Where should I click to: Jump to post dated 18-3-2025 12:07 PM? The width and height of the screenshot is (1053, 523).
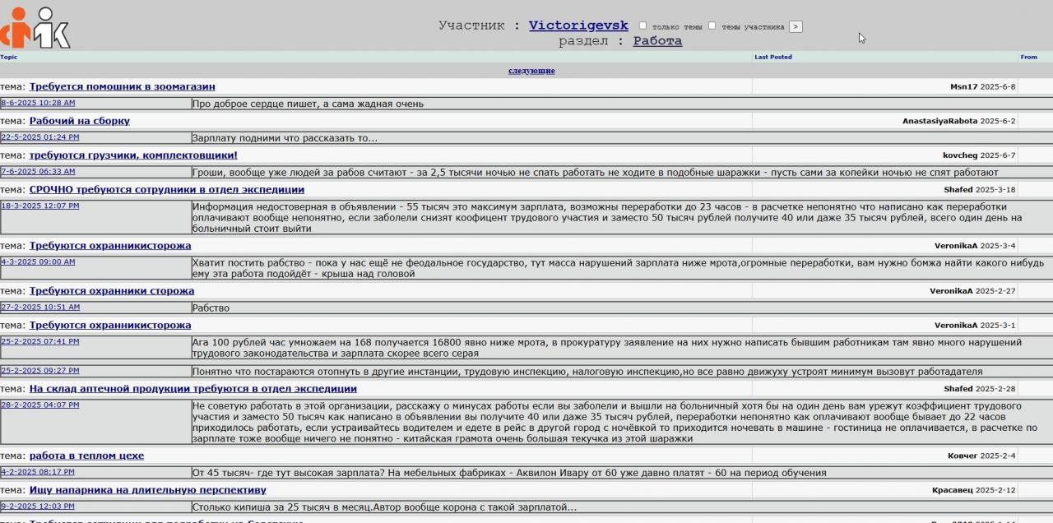[x=40, y=206]
